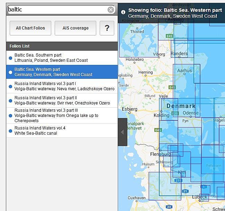Click Kiel on the map
The height and width of the screenshot is (211, 225).
click(x=182, y=172)
